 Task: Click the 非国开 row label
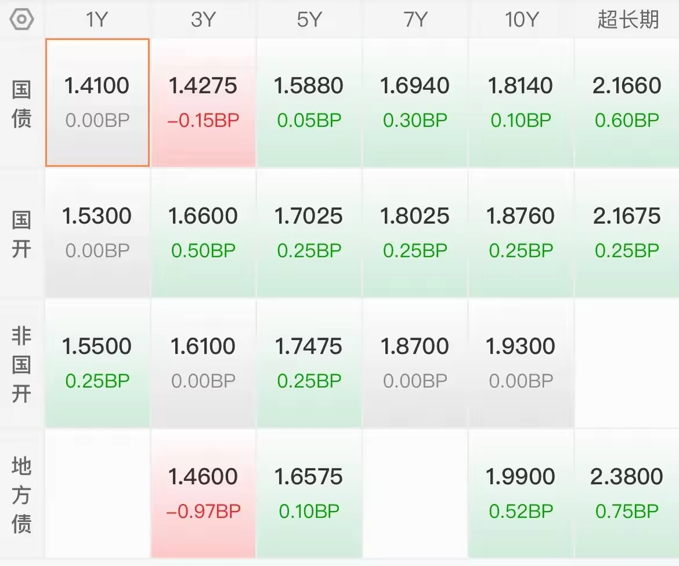22,364
